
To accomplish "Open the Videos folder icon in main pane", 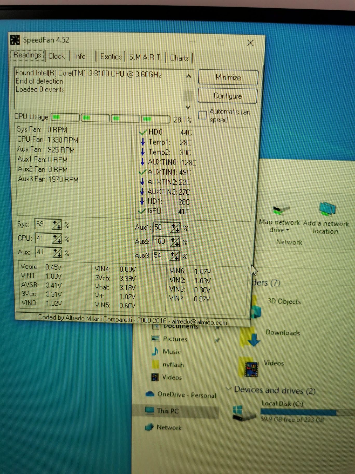I will [249, 368].
